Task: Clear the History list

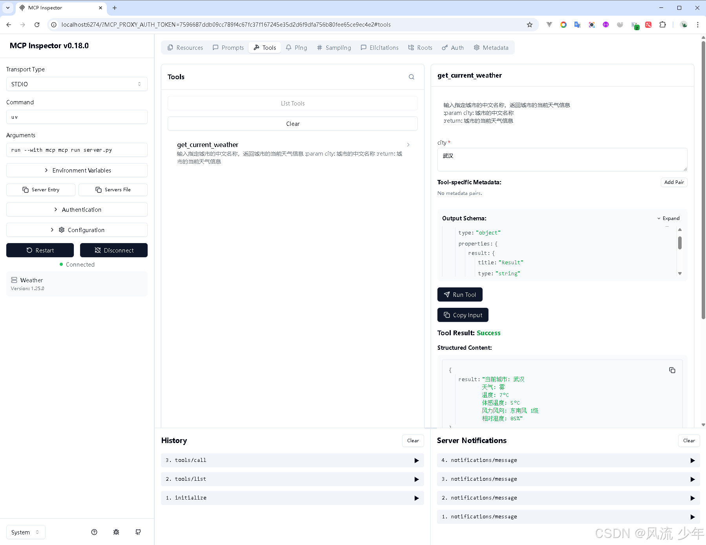Action: 413,441
